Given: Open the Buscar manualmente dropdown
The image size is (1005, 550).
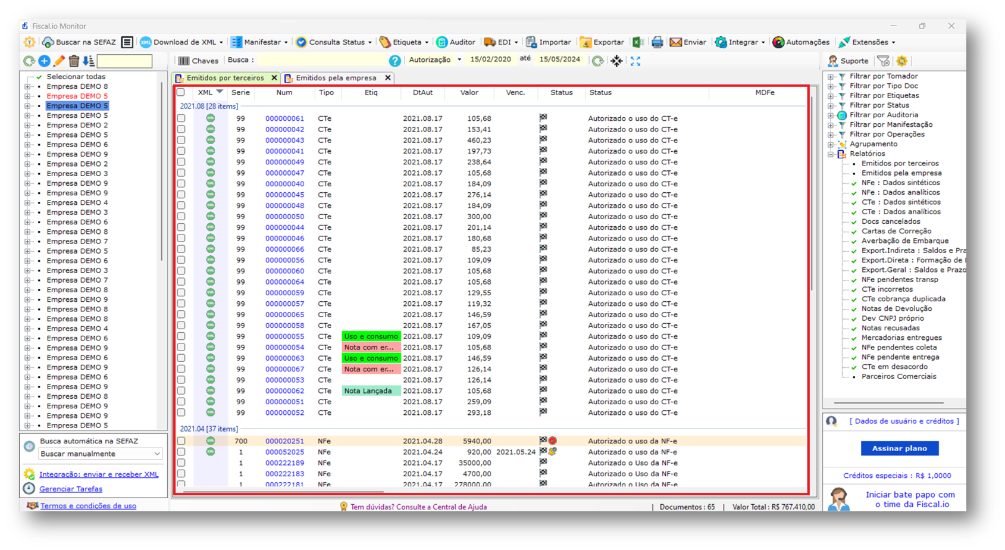Looking at the screenshot, I should click(100, 454).
